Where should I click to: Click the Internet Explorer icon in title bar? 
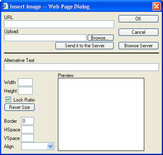pyautogui.click(x=5, y=7)
